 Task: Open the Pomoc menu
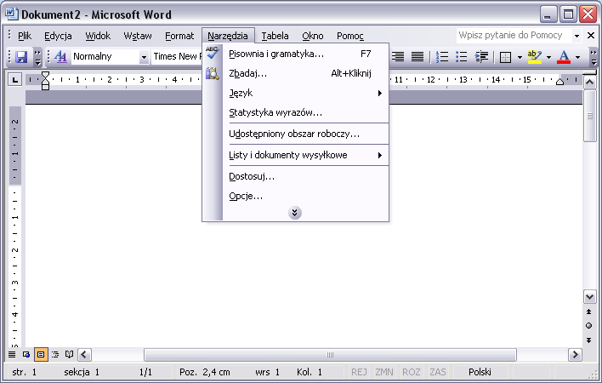tap(350, 36)
